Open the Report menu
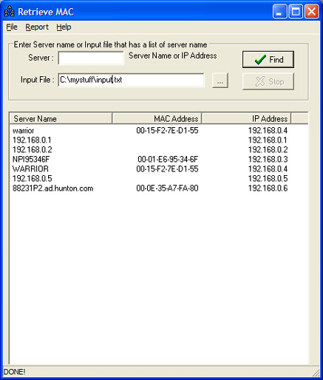The width and height of the screenshot is (323, 380). click(37, 27)
